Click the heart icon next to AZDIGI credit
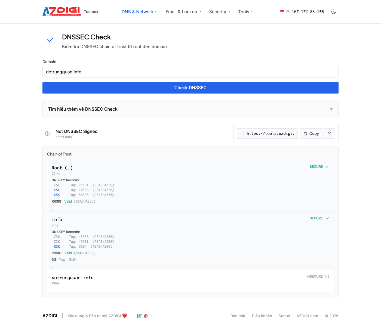 pyautogui.click(x=125, y=316)
